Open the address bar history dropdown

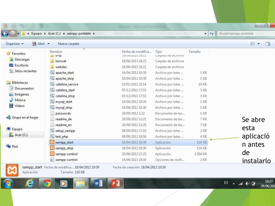pos(205,34)
